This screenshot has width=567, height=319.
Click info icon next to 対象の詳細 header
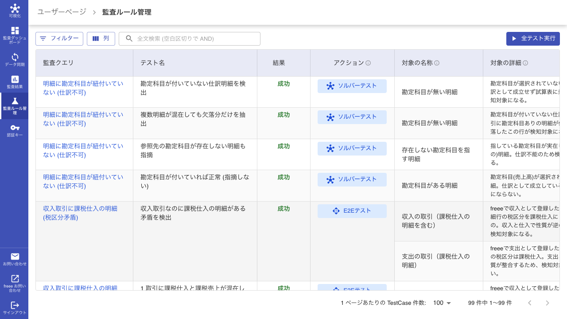[x=525, y=63]
